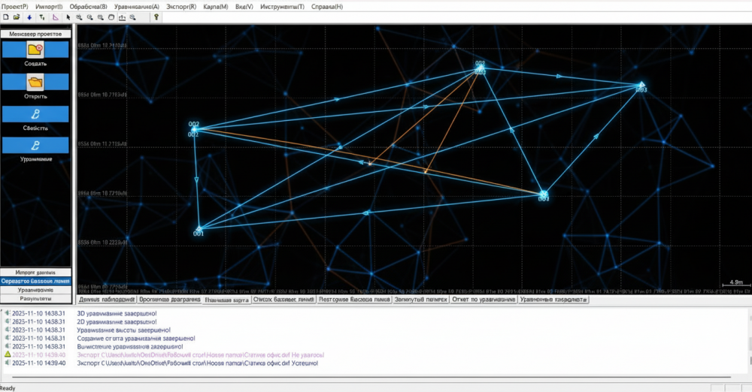752x392 pixels.
Task: Switch to the Плановая карта tab
Action: (x=227, y=300)
